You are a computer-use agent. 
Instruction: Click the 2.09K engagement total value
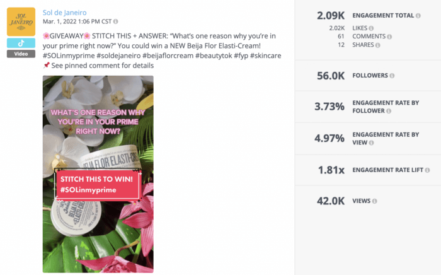click(331, 15)
